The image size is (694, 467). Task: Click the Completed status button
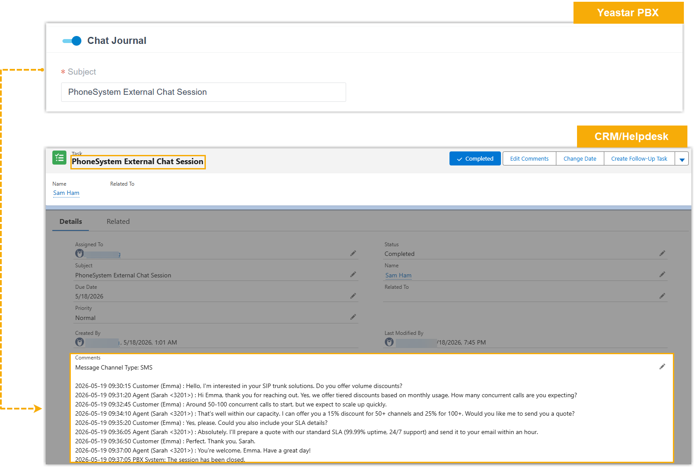coord(475,158)
